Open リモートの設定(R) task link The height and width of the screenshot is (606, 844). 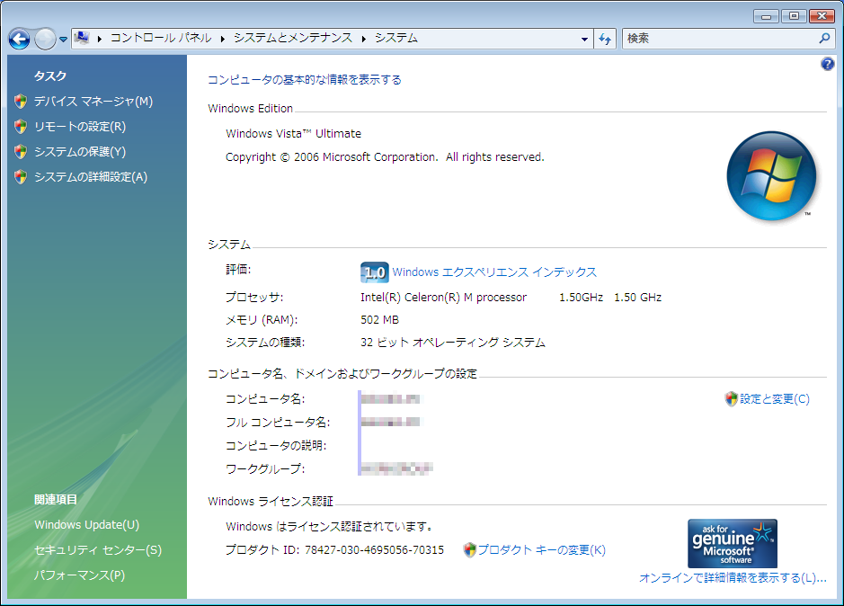[80, 127]
